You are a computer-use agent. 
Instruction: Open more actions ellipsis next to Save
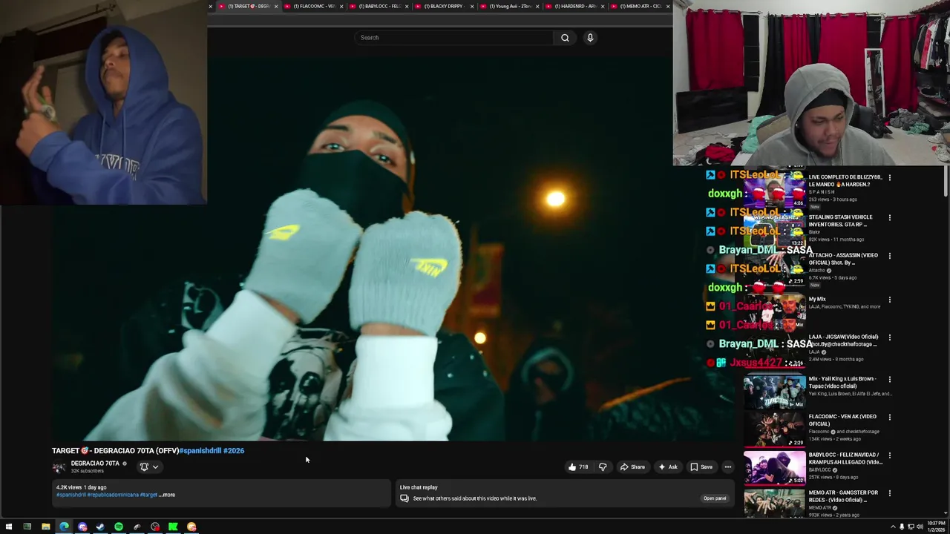[728, 467]
